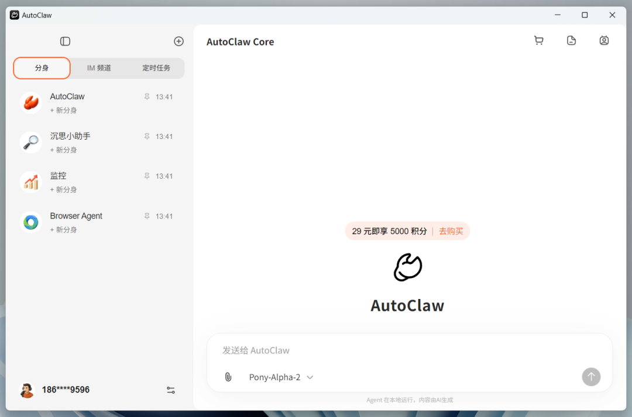
Task: Expand 新分身 under 监控
Action: [x=63, y=189]
